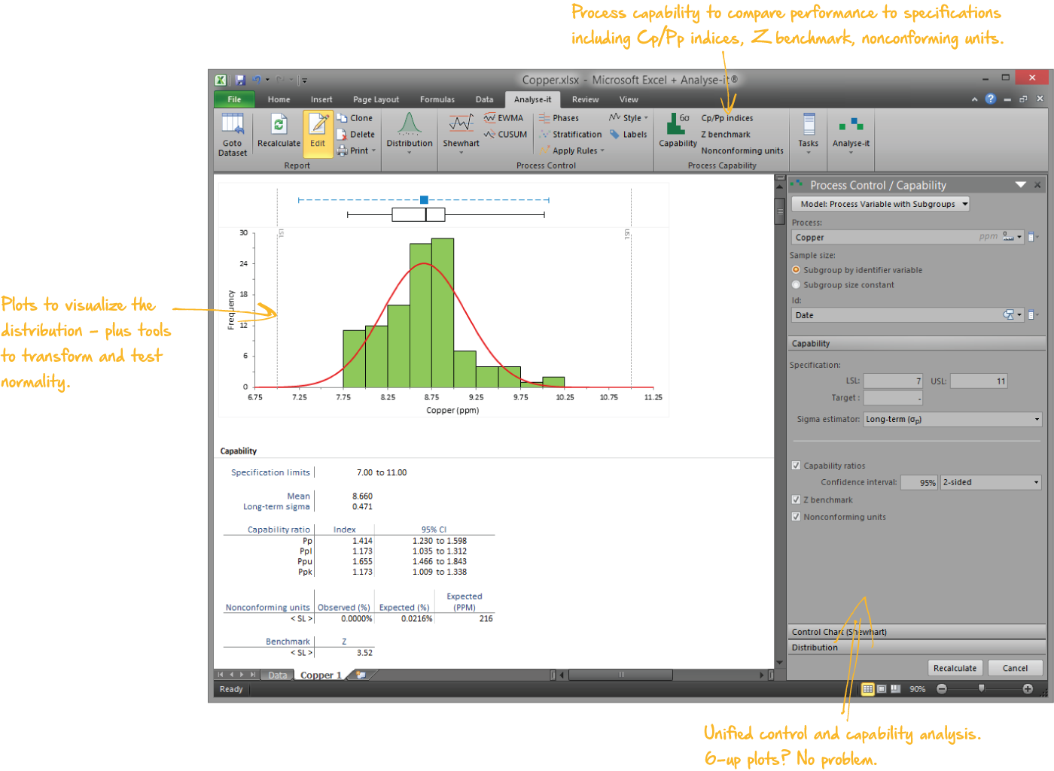Switch to the Home ribbon tab
This screenshot has height=771, width=1054.
(279, 99)
